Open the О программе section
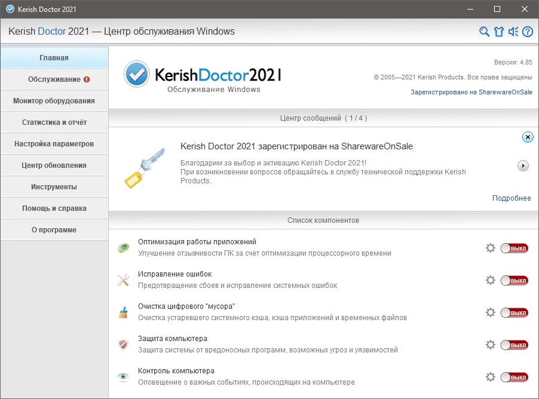 [x=54, y=230]
